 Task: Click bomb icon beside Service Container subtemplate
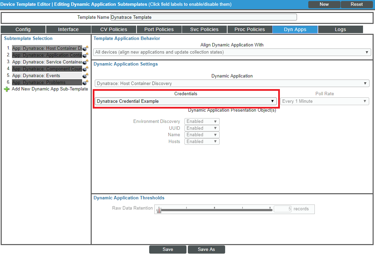click(x=86, y=62)
